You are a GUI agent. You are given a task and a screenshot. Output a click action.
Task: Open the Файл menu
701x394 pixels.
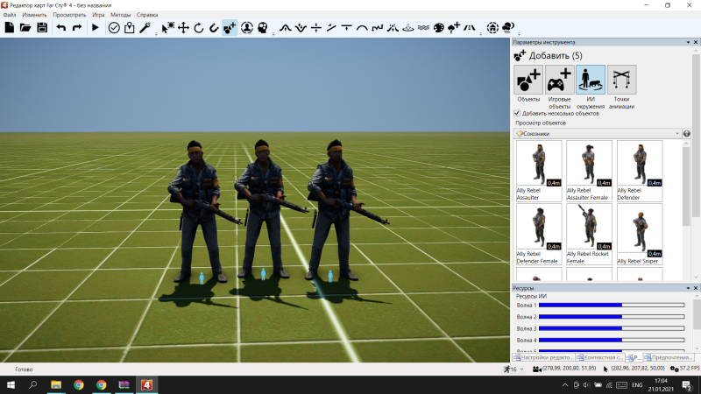(10, 15)
